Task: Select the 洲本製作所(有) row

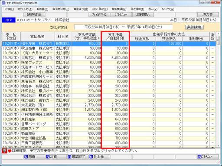Action: point(109,110)
